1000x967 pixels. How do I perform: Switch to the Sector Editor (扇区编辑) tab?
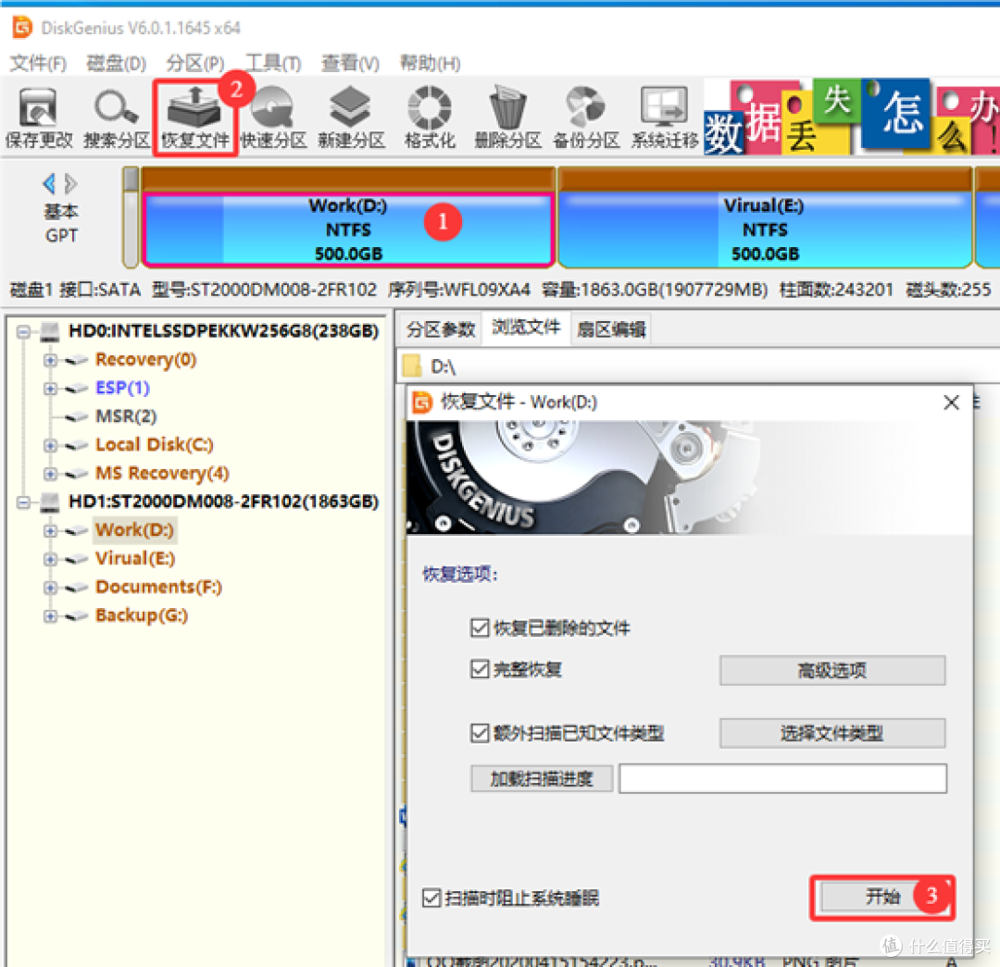(x=611, y=329)
